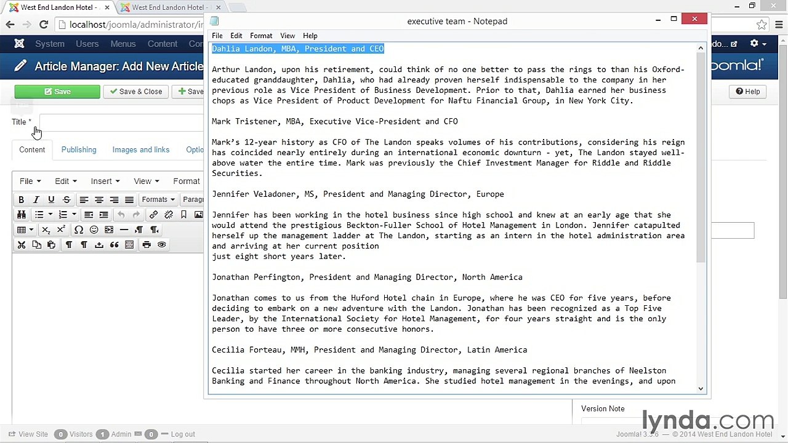This screenshot has height=443, width=788.
Task: Insert a bullet list
Action: coord(39,215)
